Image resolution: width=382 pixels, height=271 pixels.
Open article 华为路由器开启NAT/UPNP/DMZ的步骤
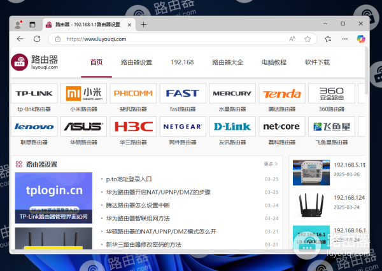click(158, 192)
